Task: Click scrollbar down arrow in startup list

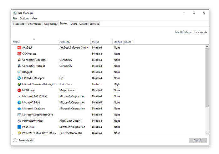Action: pos(207,133)
